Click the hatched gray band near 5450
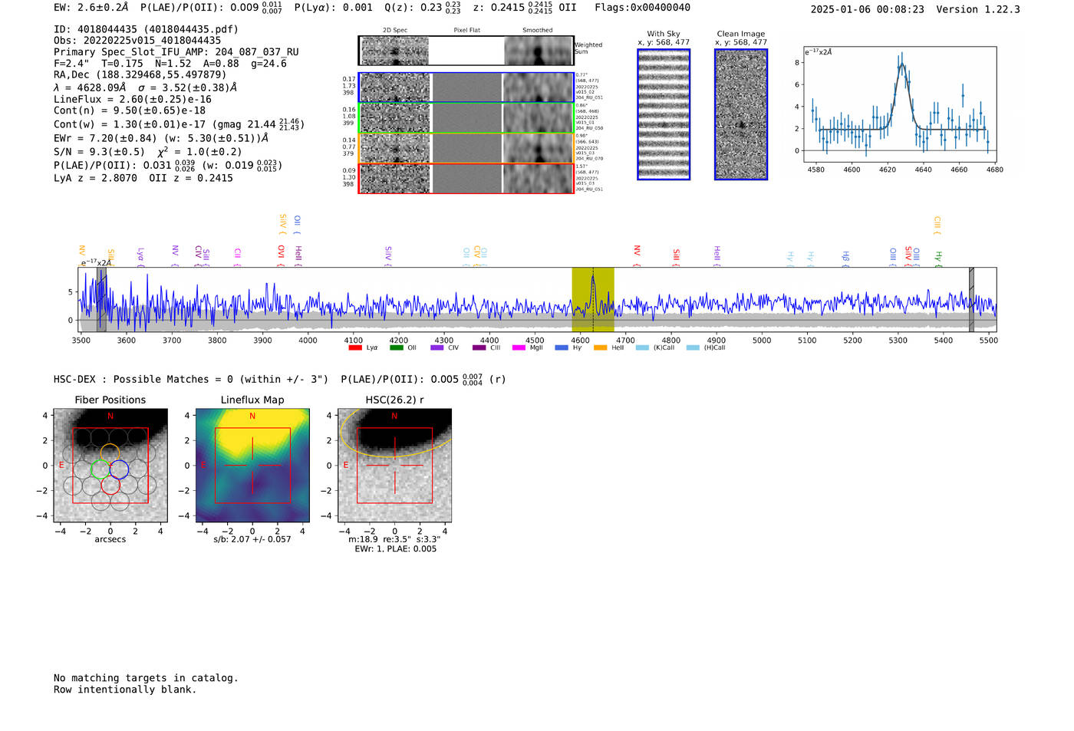1074x731 pixels. click(971, 299)
